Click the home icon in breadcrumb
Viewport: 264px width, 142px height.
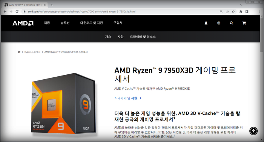tap(19, 52)
